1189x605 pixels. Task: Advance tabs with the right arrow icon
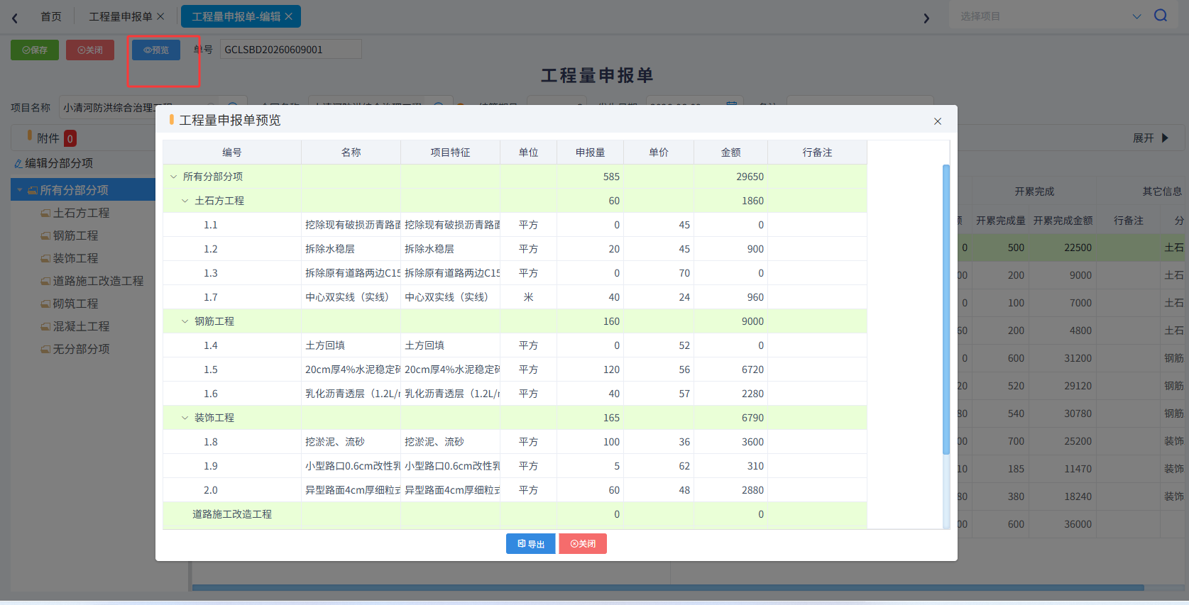pyautogui.click(x=926, y=18)
